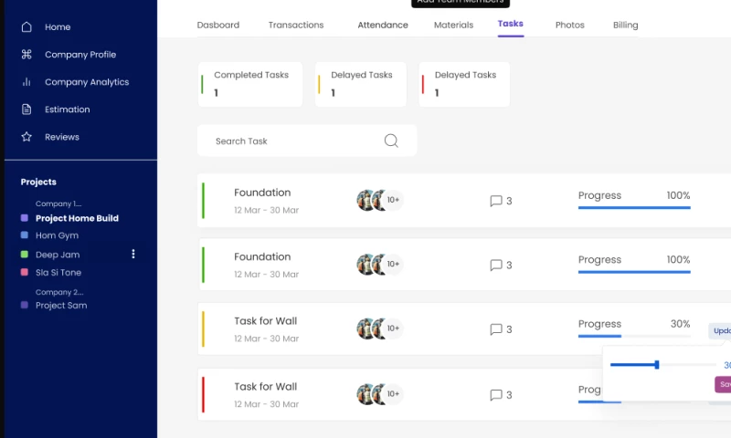The width and height of the screenshot is (731, 438).
Task: Open three-dot menu next to Deep Jam
Action: click(133, 254)
